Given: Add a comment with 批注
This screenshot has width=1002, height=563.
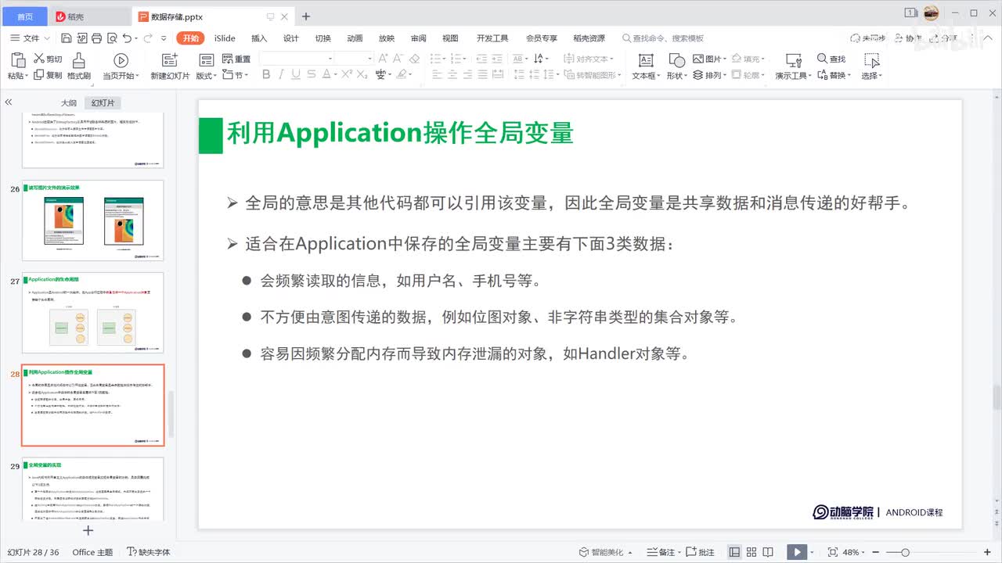Looking at the screenshot, I should point(700,552).
